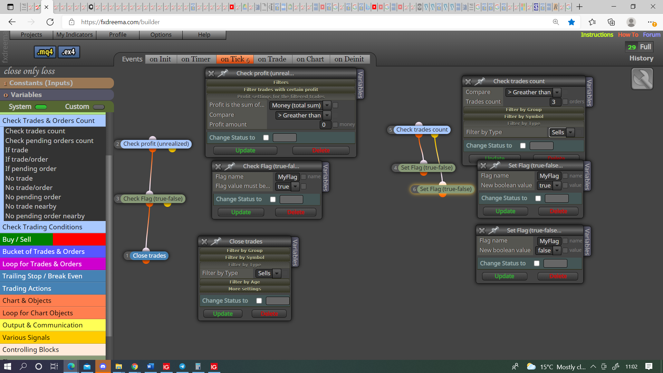Close the Check profit (unrealized) panel
This screenshot has height=373, width=663.
(211, 73)
